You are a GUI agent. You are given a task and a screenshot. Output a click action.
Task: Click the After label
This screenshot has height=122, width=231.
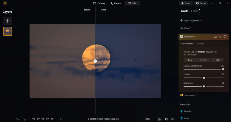[x=103, y=10]
